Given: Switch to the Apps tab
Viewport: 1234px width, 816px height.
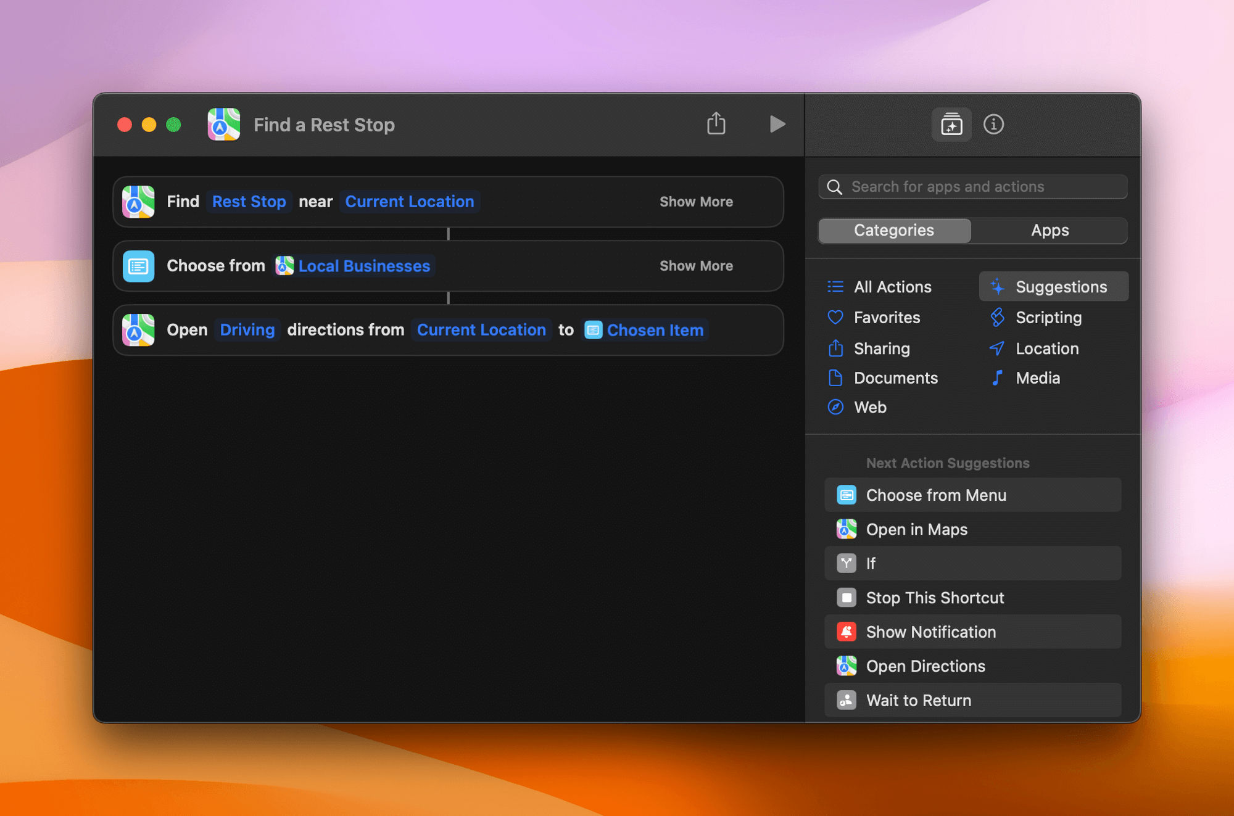Looking at the screenshot, I should (x=1050, y=231).
